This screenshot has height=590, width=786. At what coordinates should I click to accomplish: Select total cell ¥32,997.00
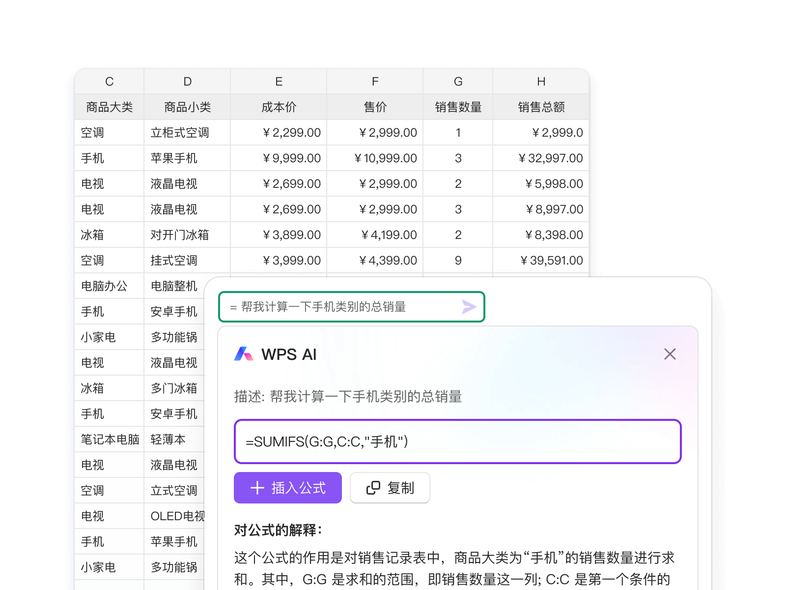tap(541, 158)
